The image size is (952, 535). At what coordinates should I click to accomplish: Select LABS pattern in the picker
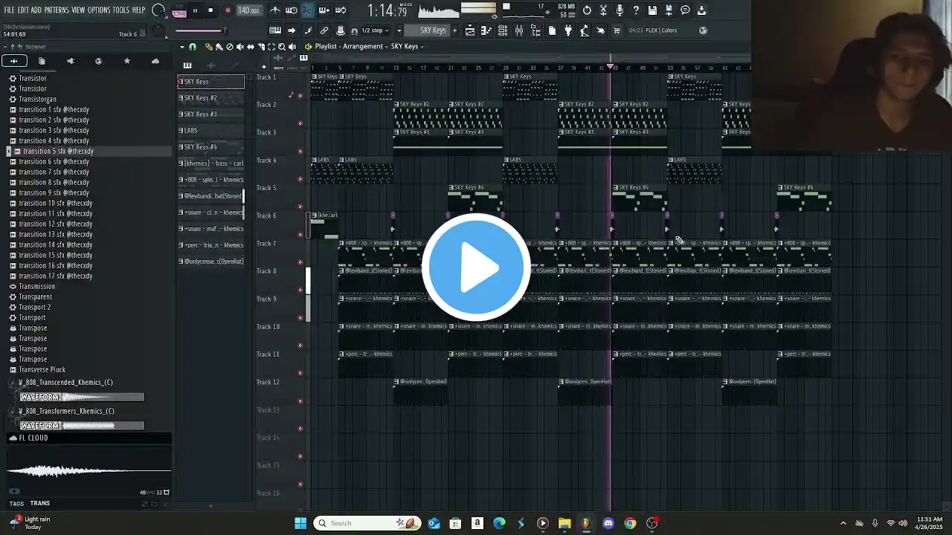click(x=211, y=131)
